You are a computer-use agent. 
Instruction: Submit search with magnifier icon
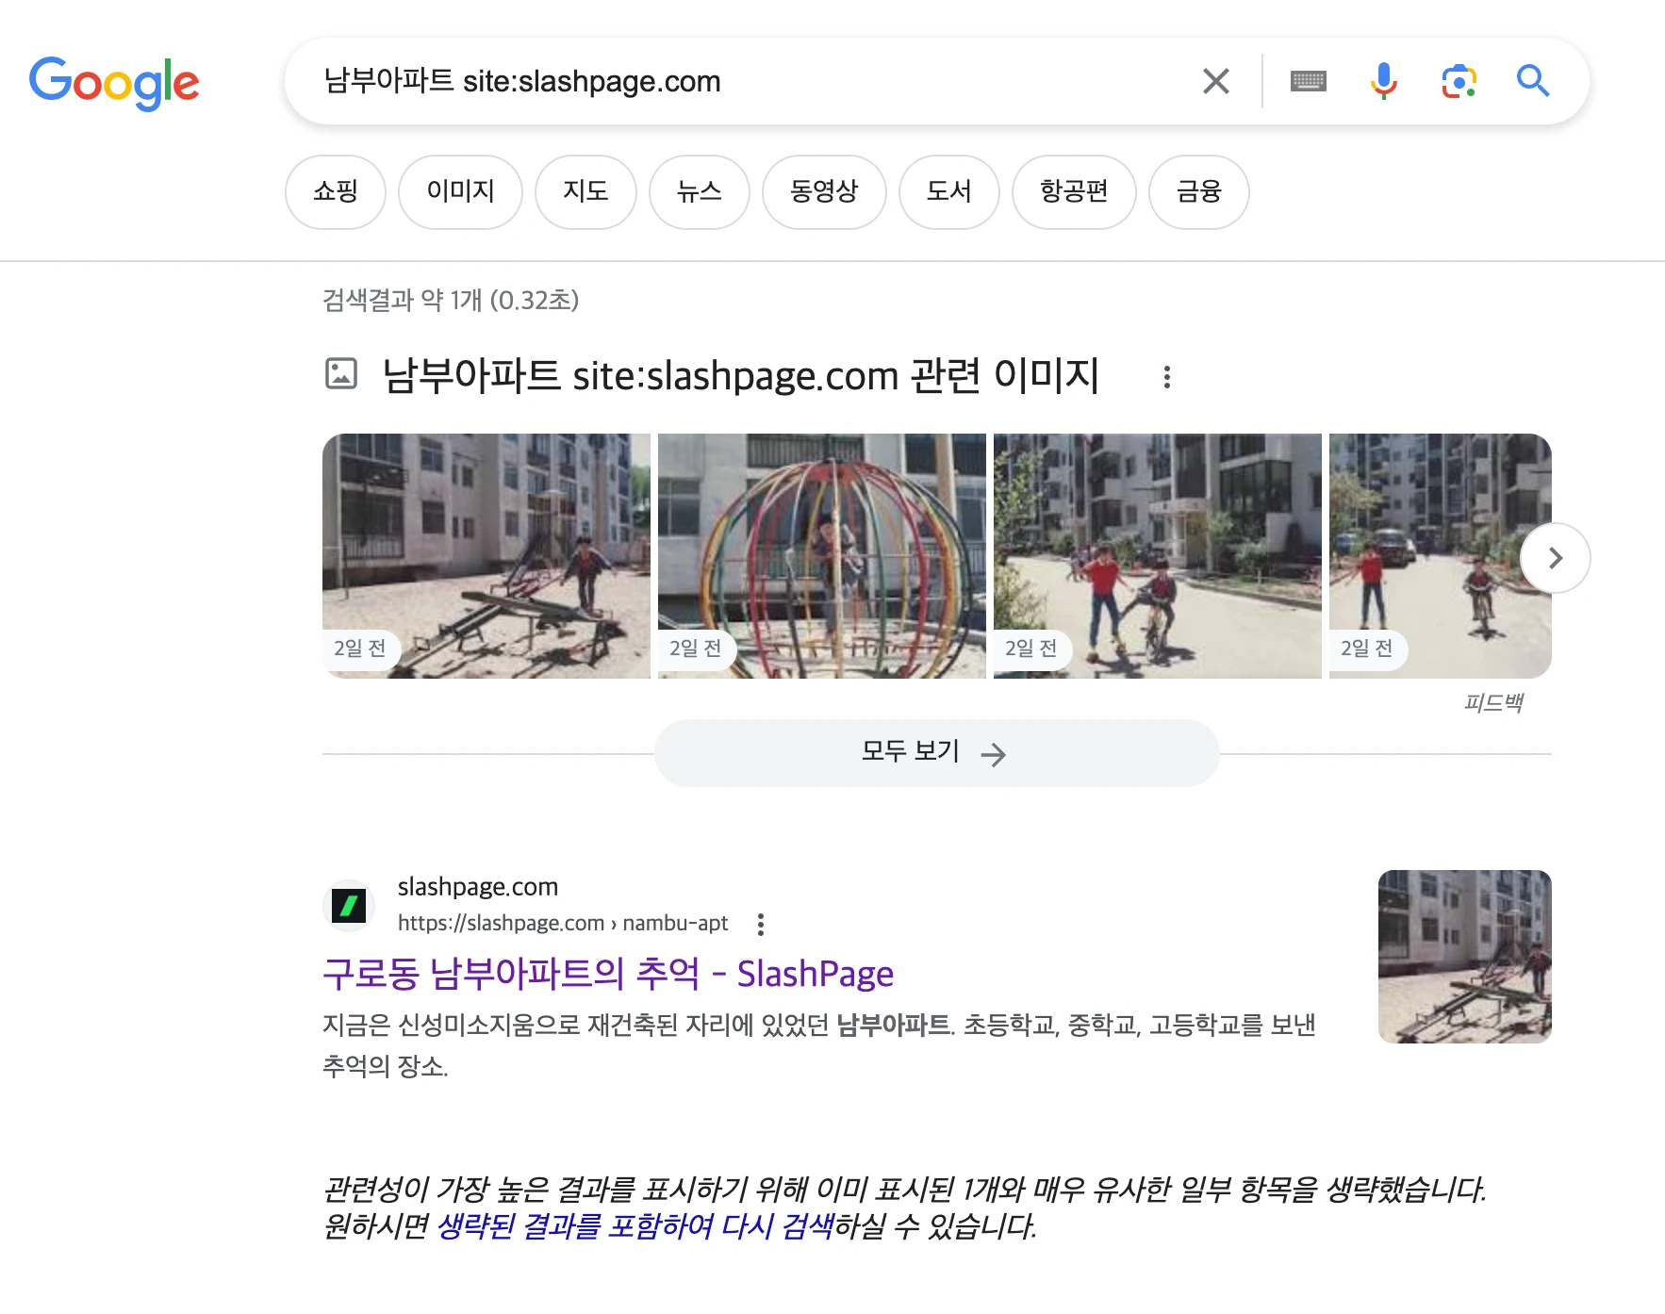click(1532, 82)
